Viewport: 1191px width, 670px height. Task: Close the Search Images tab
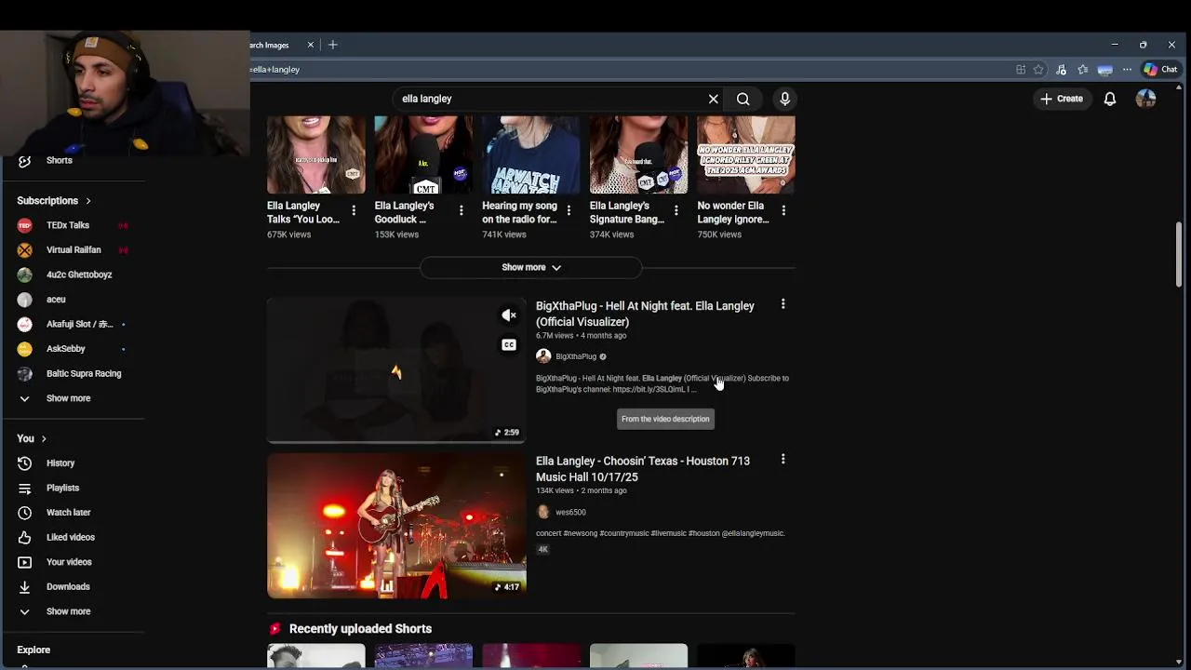pyautogui.click(x=311, y=45)
